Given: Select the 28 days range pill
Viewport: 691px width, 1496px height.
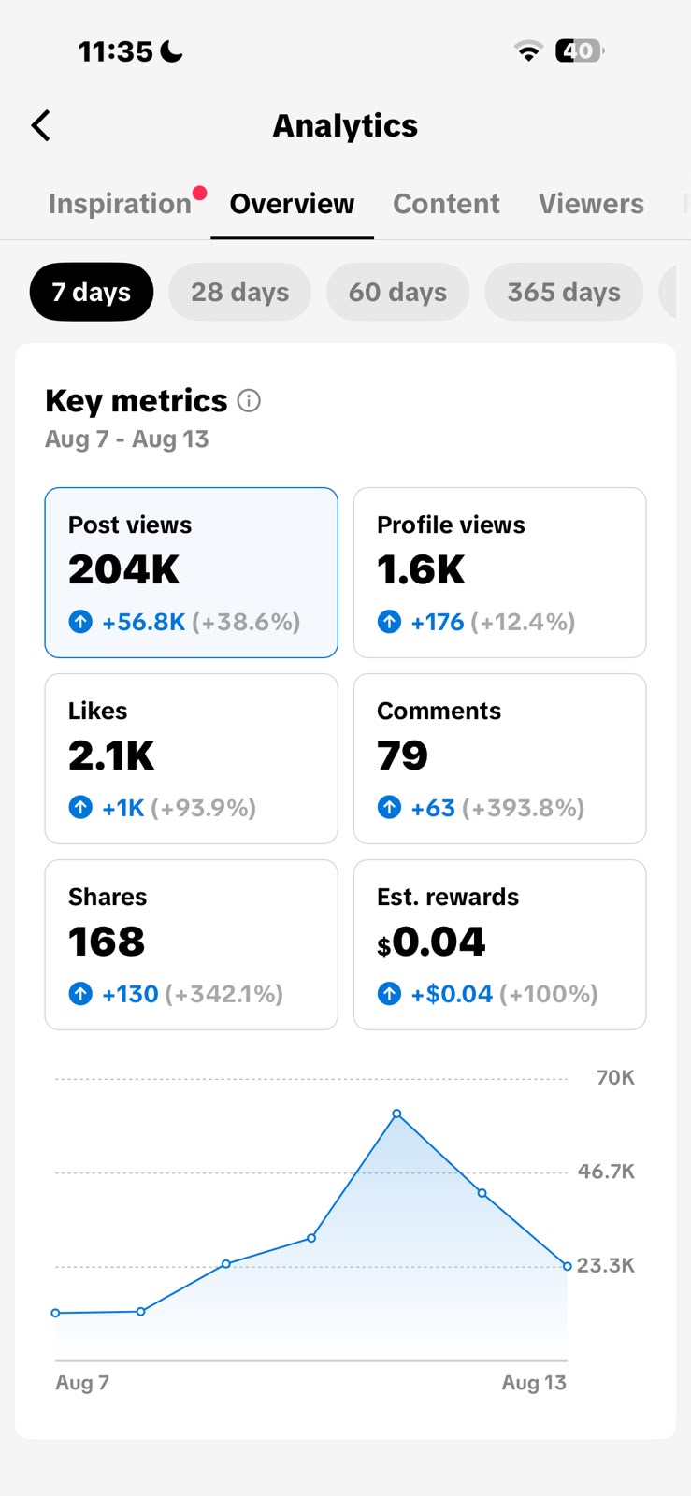Looking at the screenshot, I should tap(240, 292).
